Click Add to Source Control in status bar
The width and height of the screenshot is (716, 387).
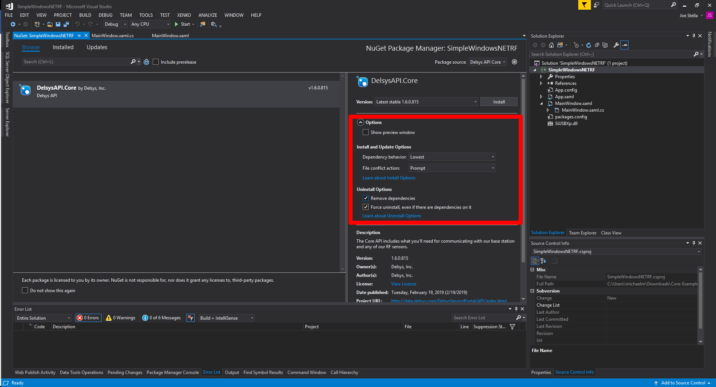point(683,383)
